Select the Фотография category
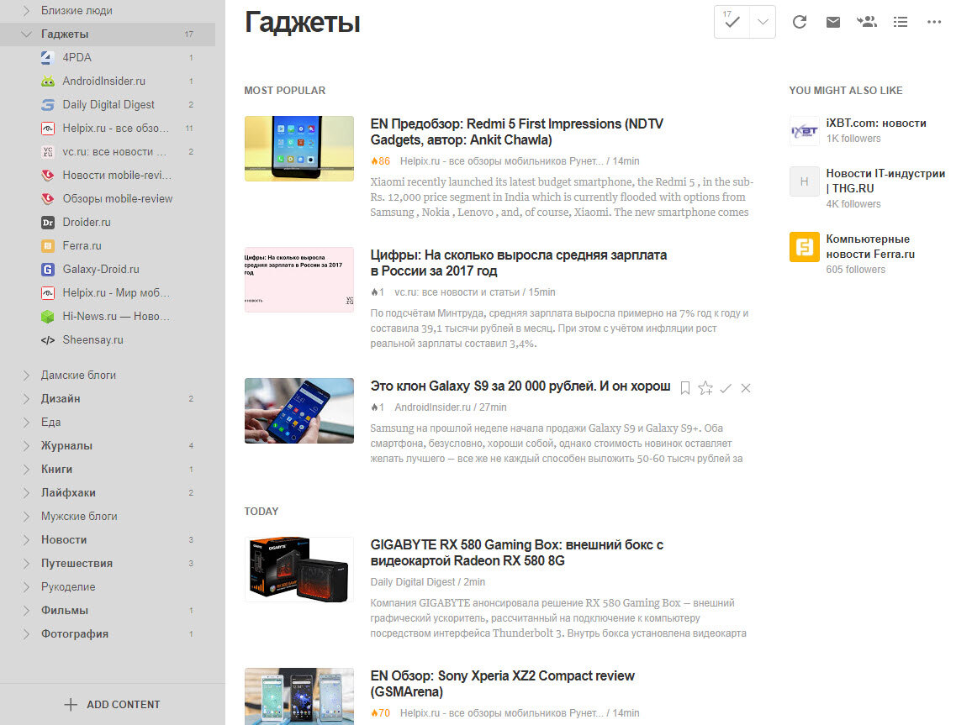 click(74, 634)
